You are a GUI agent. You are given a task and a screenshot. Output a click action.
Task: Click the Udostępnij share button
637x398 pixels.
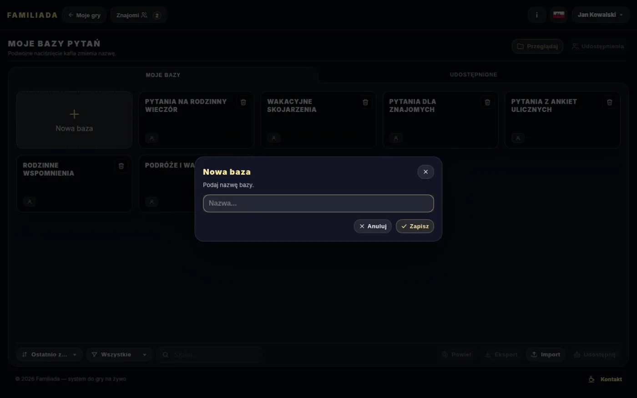tap(595, 355)
